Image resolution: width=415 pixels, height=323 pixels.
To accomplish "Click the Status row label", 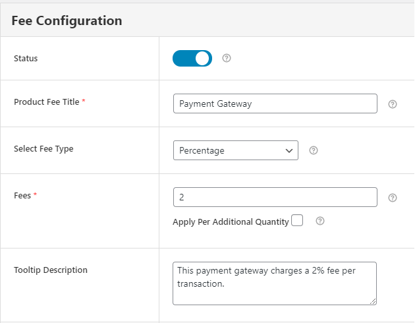I will pyautogui.click(x=26, y=59).
